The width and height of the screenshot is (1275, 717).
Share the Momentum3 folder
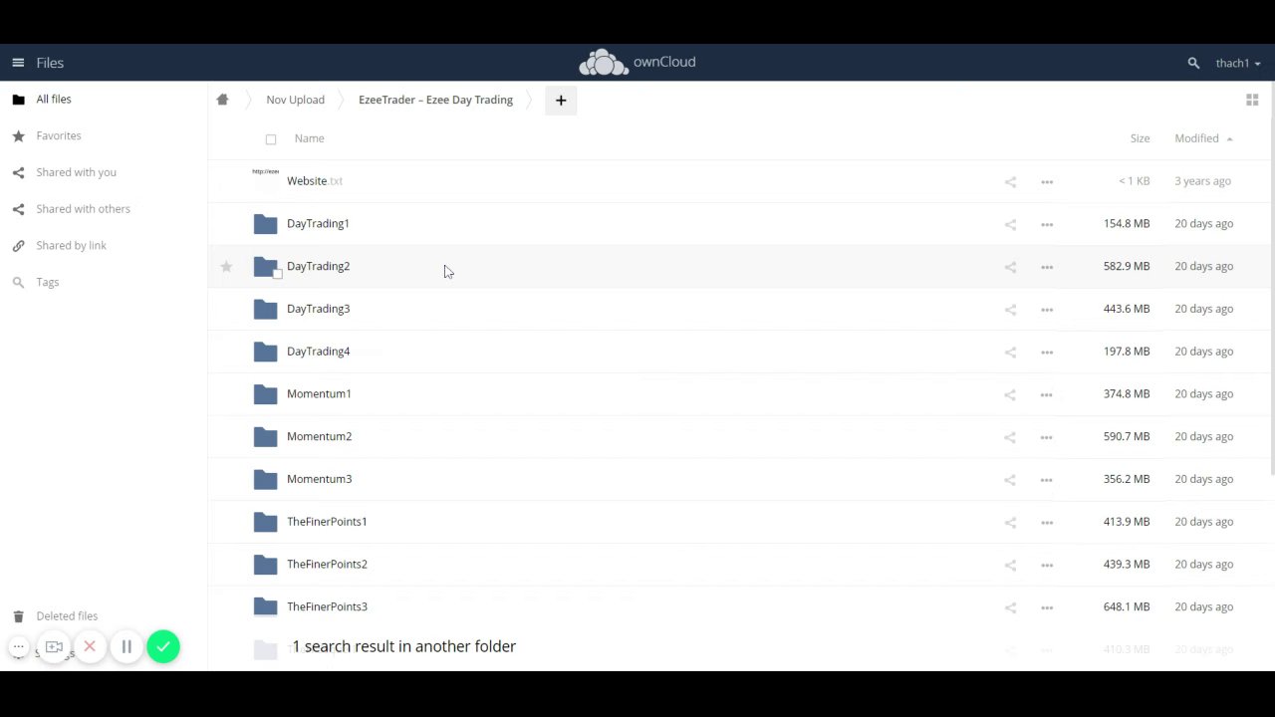[1010, 480]
